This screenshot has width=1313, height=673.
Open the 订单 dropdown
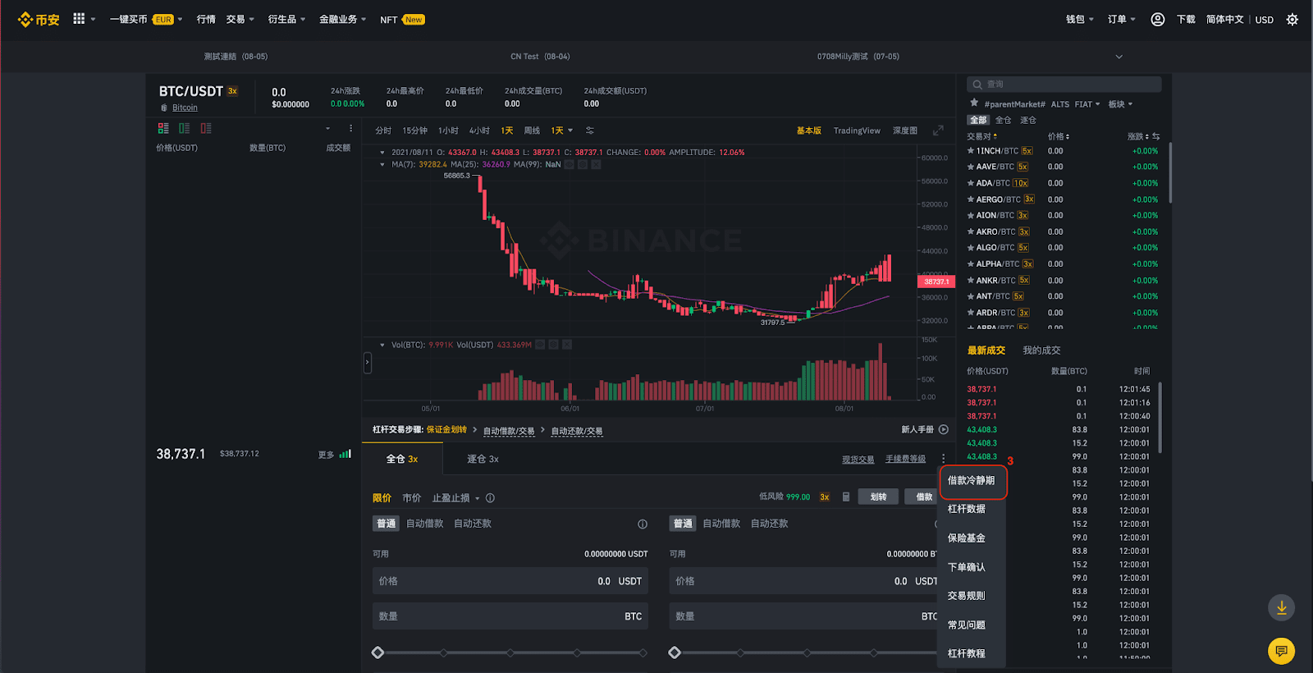[x=1122, y=19]
